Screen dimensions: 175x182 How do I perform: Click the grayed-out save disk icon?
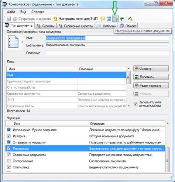coord(9,19)
